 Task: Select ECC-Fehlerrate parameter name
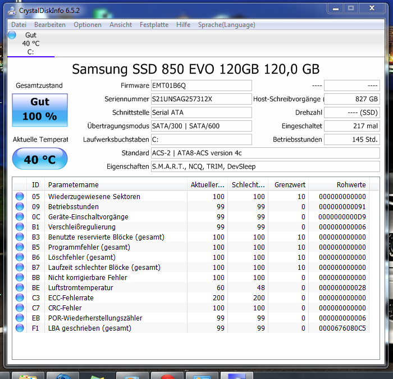click(71, 297)
